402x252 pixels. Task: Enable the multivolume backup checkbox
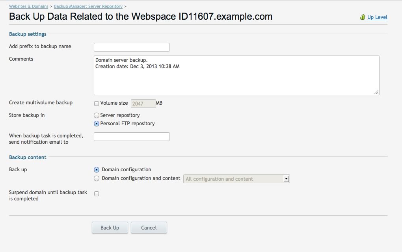click(x=97, y=104)
